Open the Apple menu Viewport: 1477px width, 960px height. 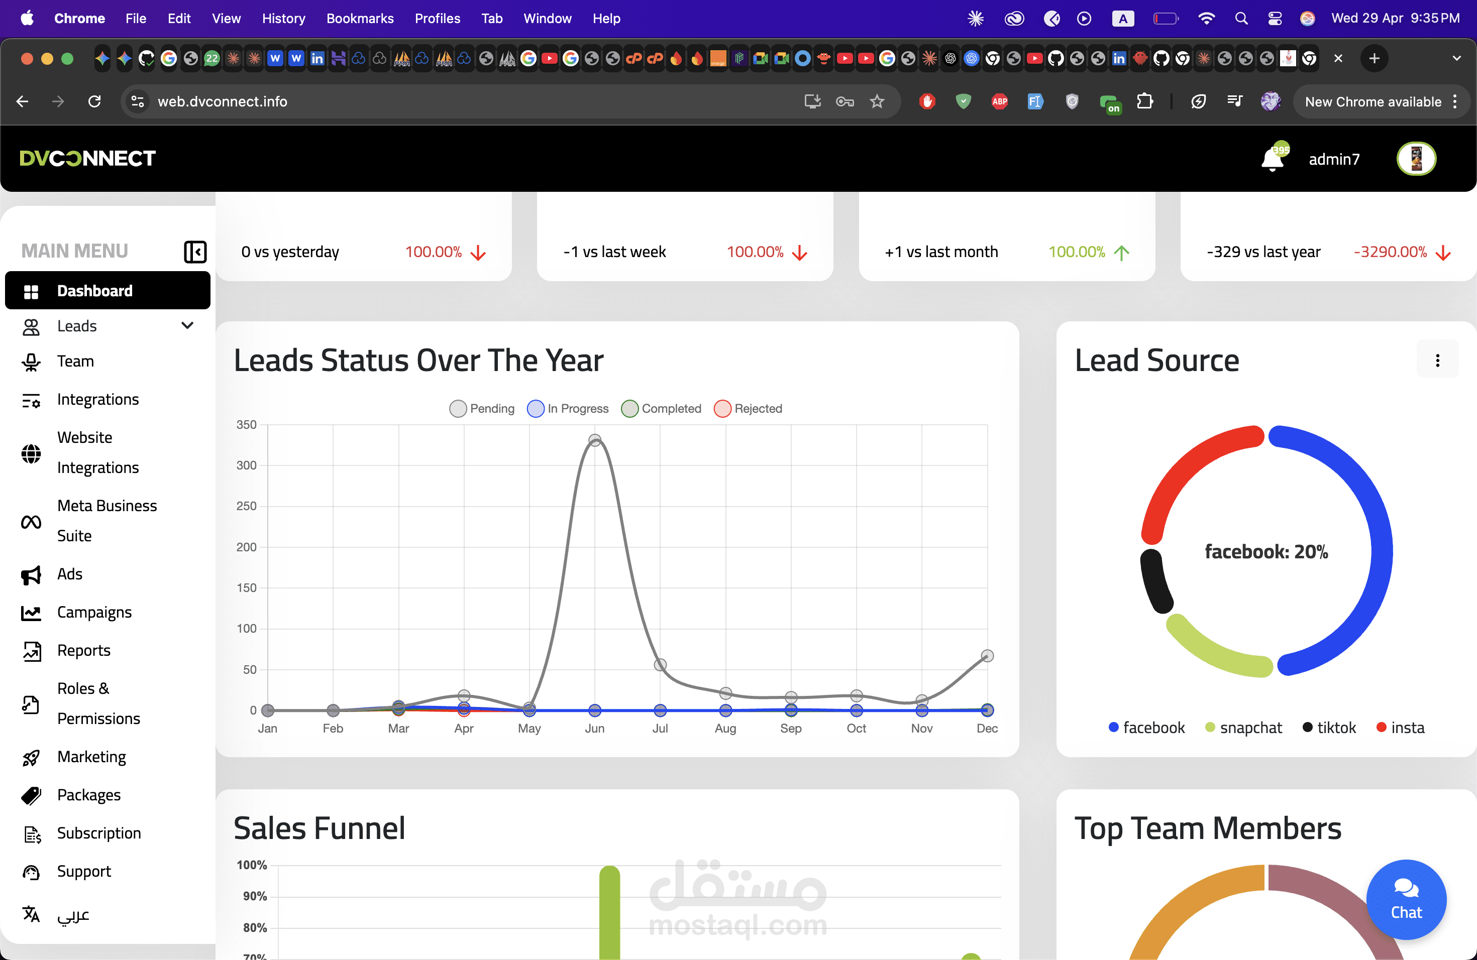click(x=27, y=19)
